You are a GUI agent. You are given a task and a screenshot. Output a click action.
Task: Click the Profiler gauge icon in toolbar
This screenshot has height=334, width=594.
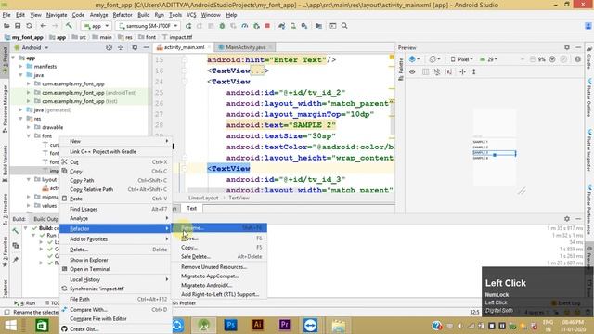click(245, 26)
